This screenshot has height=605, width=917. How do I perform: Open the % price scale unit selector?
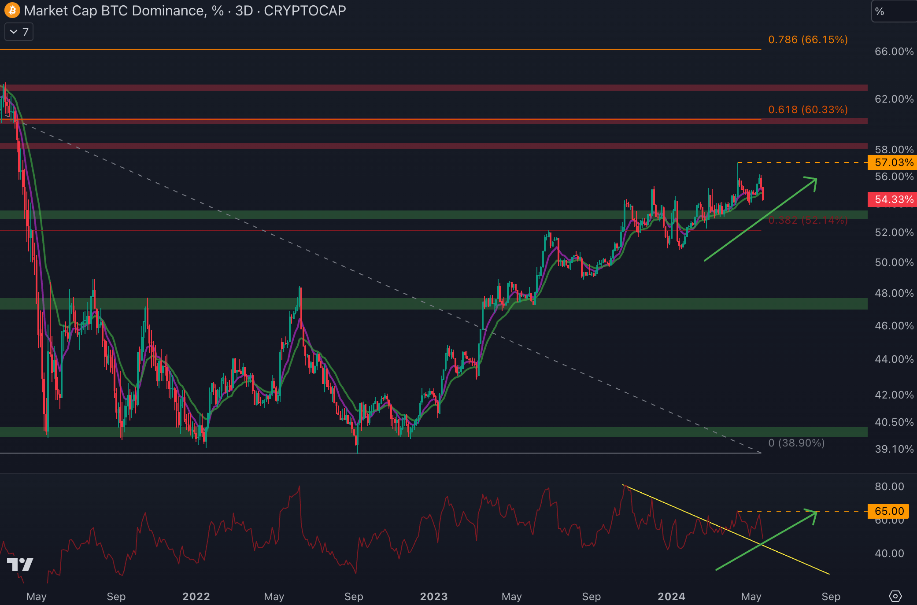893,11
